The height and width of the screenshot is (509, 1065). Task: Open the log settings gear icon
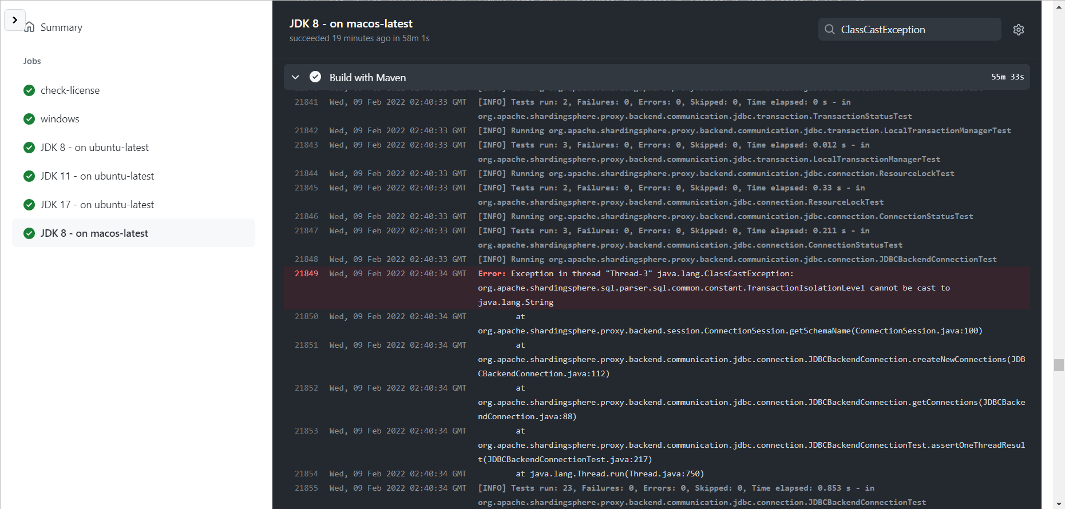tap(1019, 30)
